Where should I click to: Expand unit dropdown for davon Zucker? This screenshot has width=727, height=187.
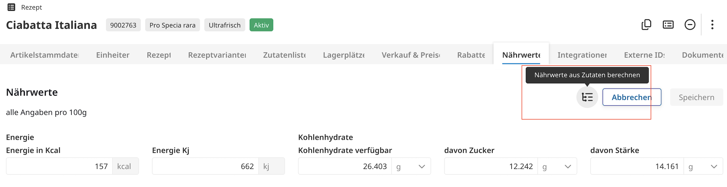click(568, 166)
